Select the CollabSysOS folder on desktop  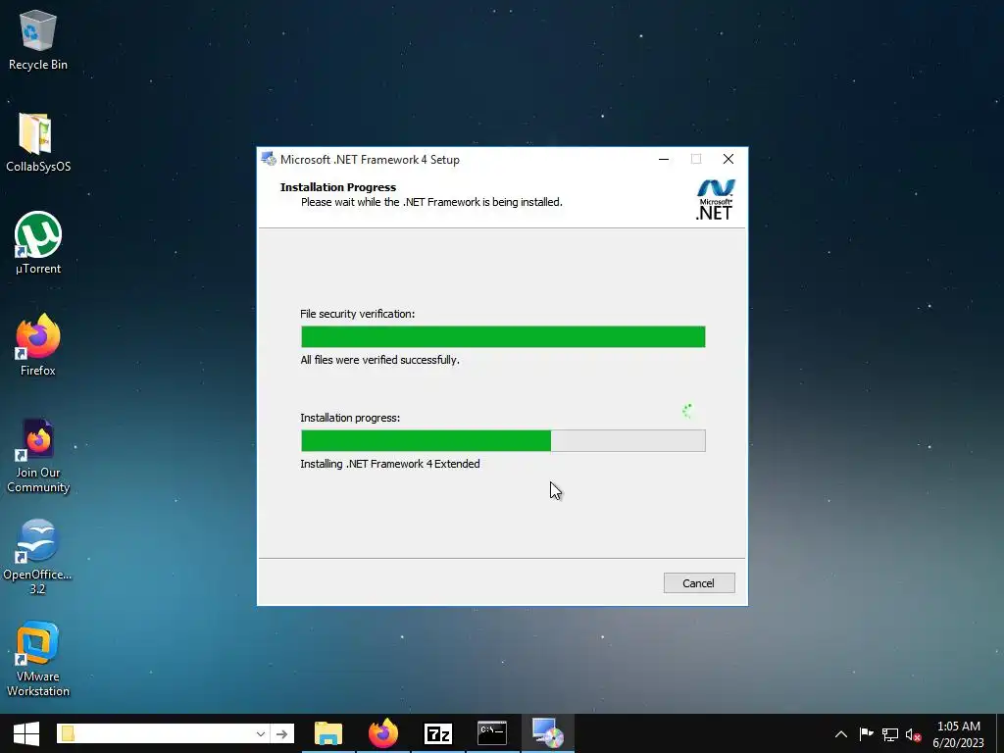coord(38,142)
